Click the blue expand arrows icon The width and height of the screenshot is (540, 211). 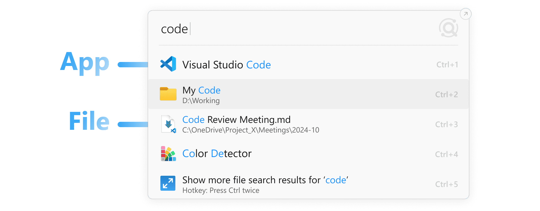click(168, 183)
